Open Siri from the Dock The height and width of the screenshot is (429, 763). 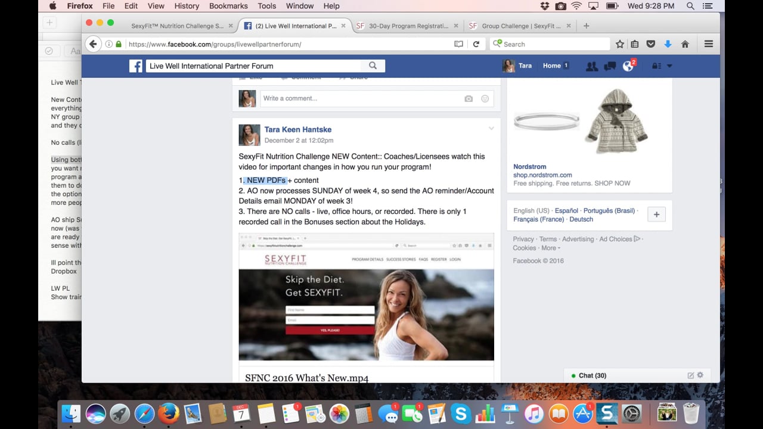point(95,413)
